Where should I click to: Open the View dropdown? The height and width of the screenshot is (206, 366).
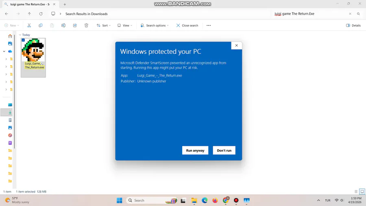click(125, 26)
